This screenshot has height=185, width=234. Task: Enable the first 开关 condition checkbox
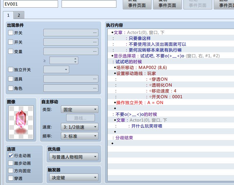pos(11,32)
